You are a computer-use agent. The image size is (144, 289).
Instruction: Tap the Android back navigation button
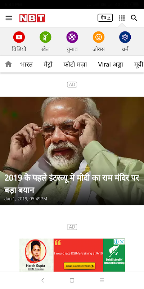[42, 280]
